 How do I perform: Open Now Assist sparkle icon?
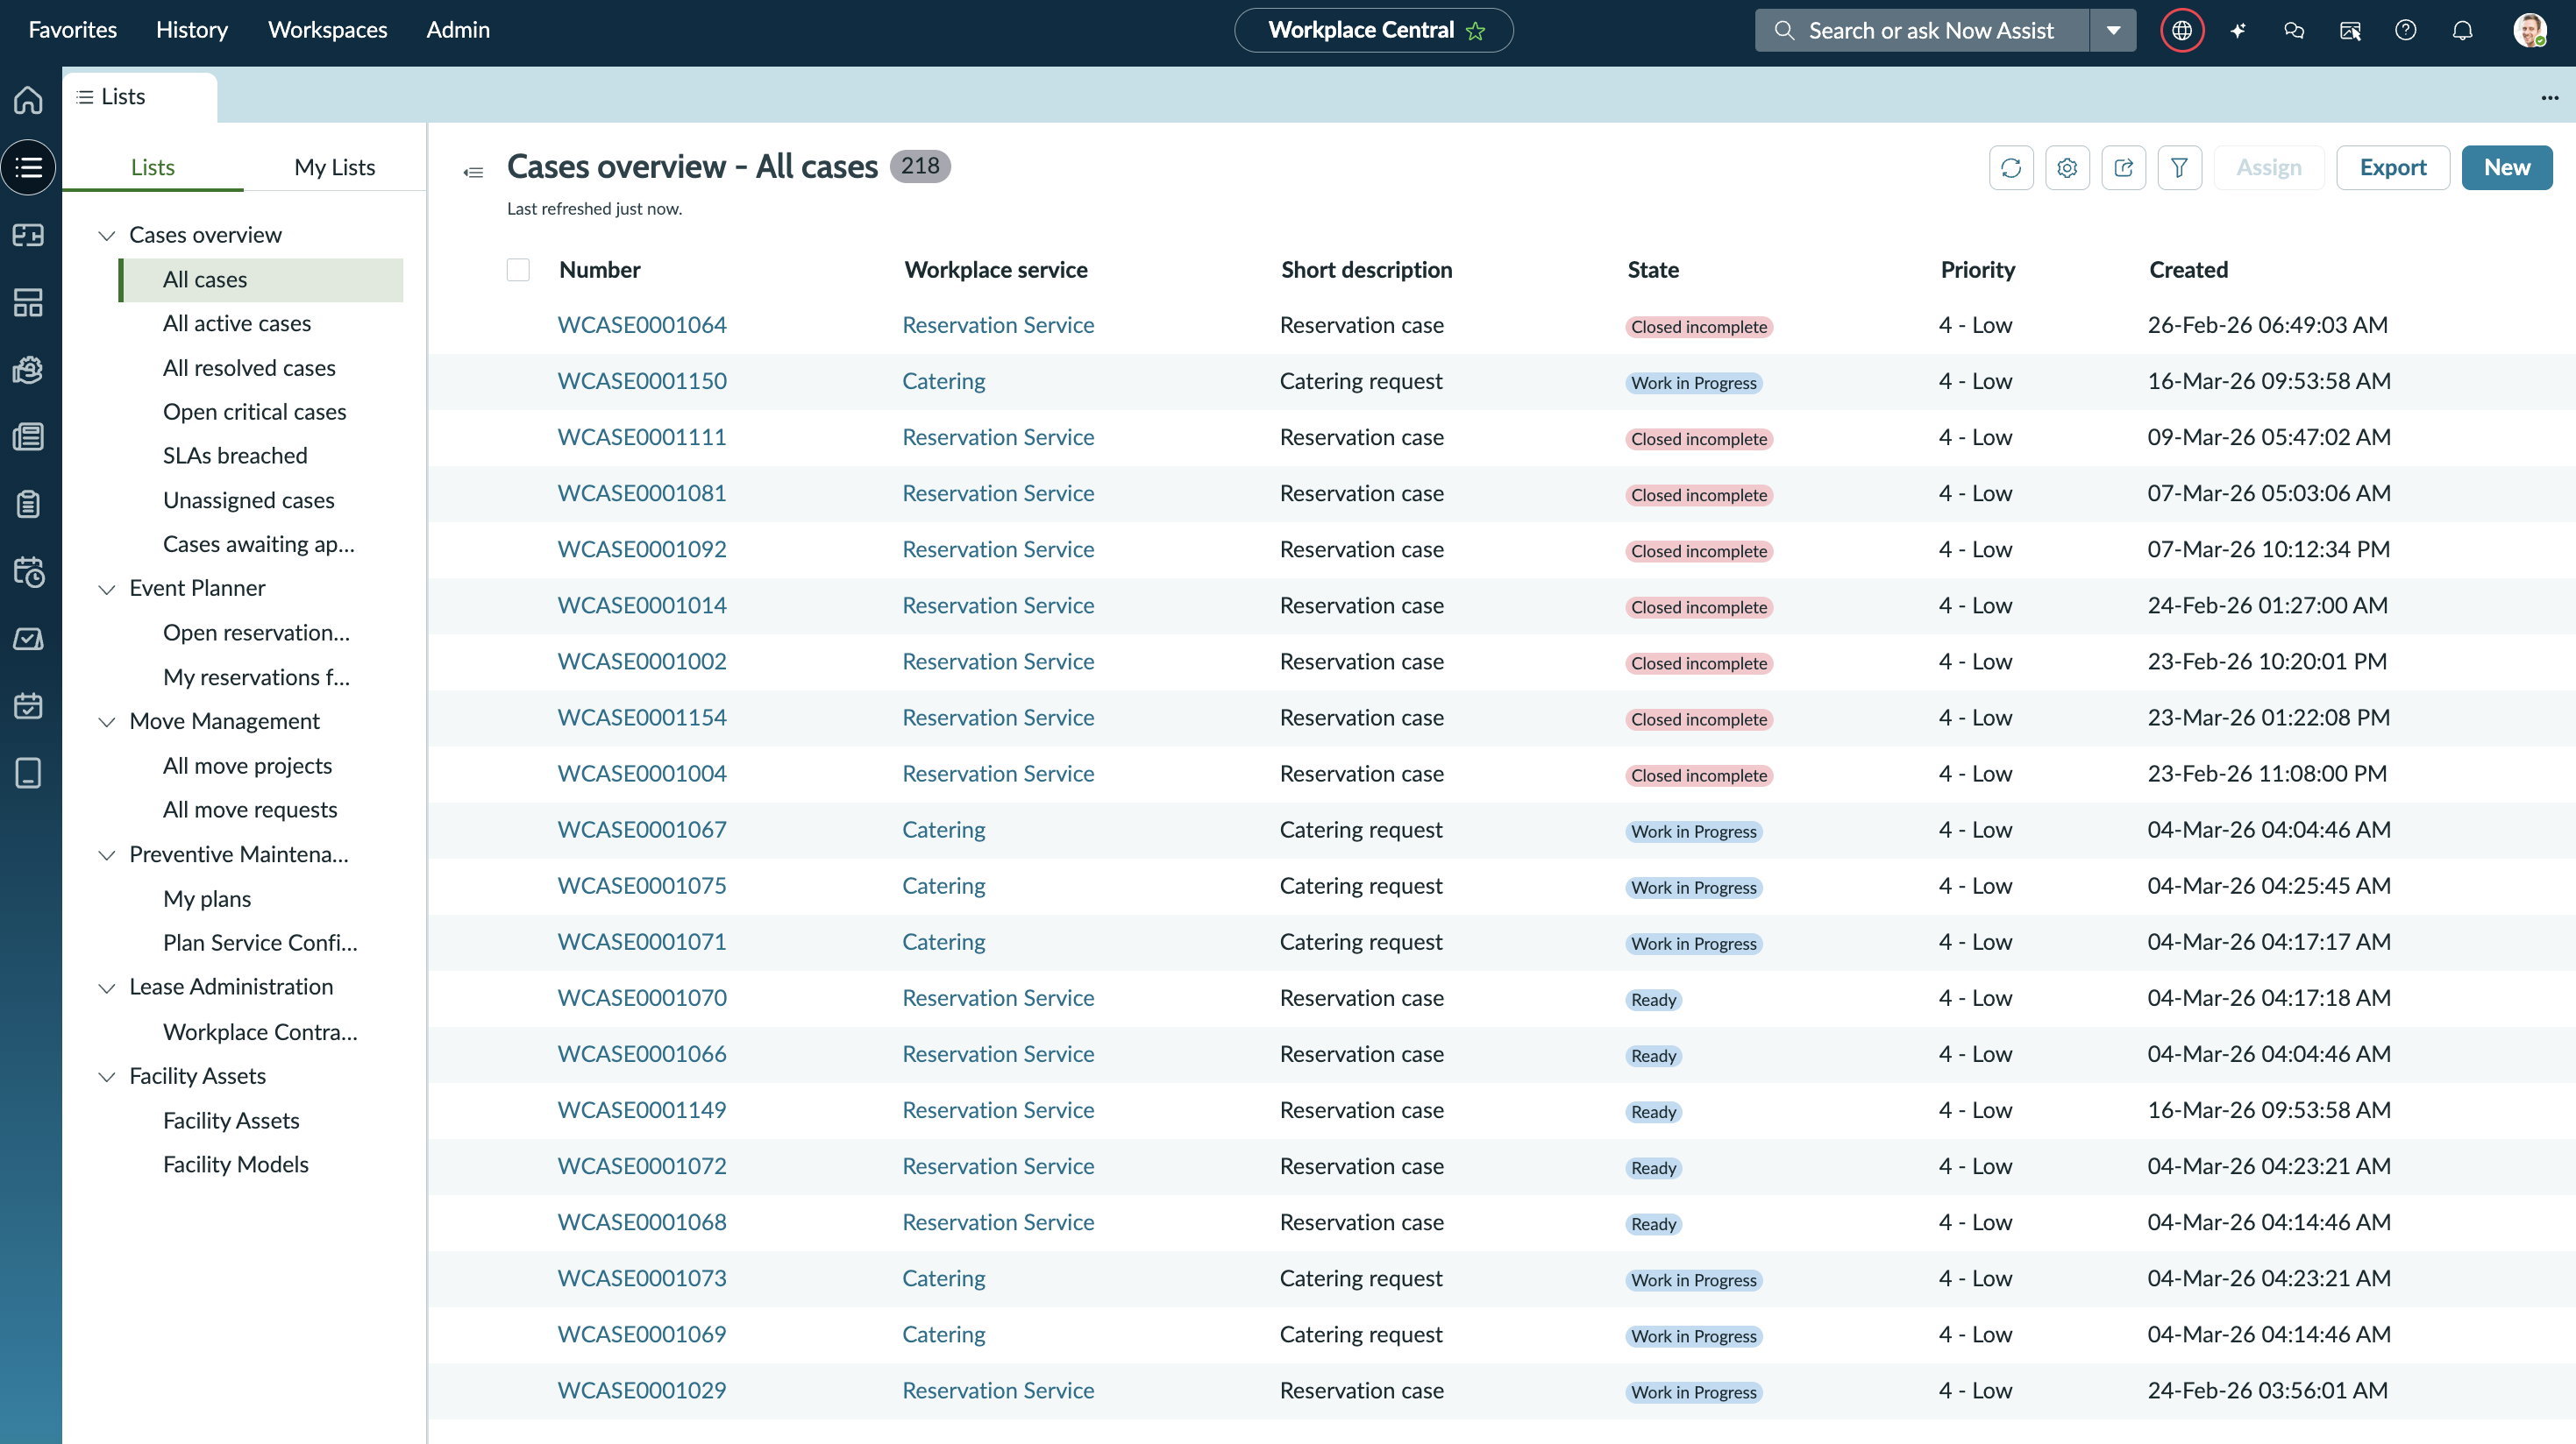2238,31
